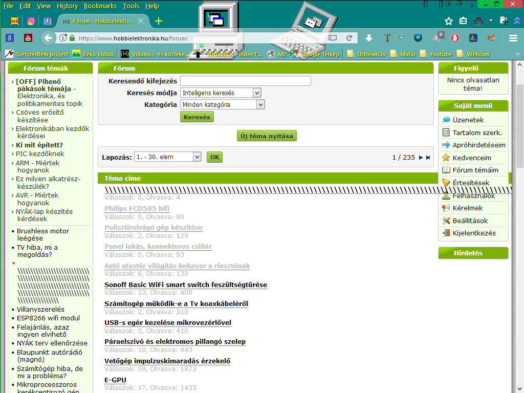
Task: Open the View menu
Action: (44, 6)
